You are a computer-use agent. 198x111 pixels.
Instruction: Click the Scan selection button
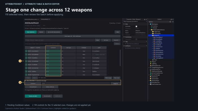click(x=31, y=32)
